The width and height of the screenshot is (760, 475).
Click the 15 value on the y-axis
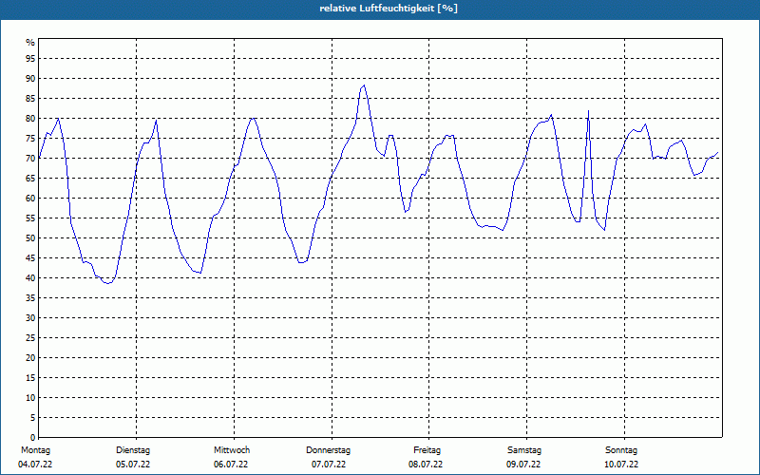(30, 377)
